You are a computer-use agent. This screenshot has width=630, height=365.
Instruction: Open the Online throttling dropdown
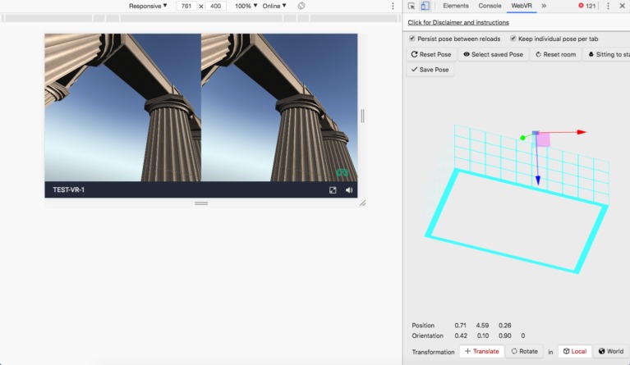click(274, 6)
